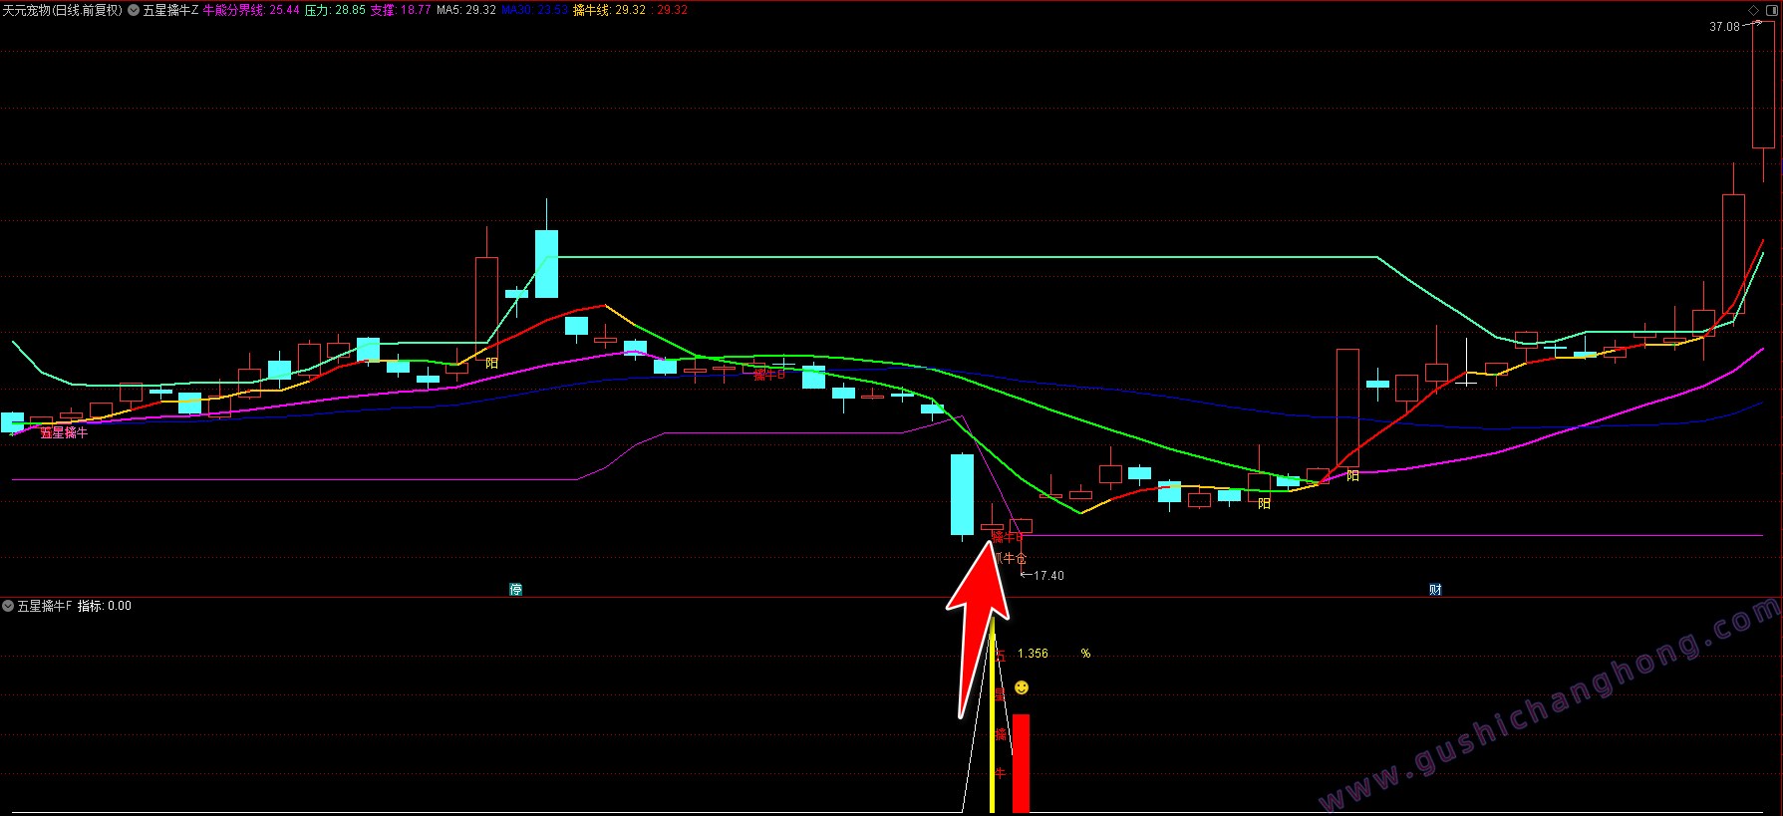Click the diamond icon at top right
Viewport: 1783px width, 816px height.
(1754, 10)
